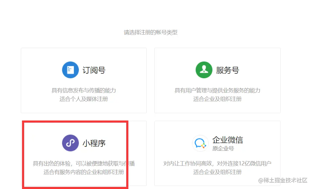Click text 适合有服务内容的企业和组织注册
Viewport: 313px width, 189px height.
[x=84, y=172]
